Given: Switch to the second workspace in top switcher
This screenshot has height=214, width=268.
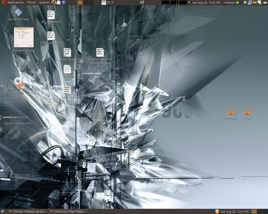Looking at the screenshot, I should [x=86, y=3].
